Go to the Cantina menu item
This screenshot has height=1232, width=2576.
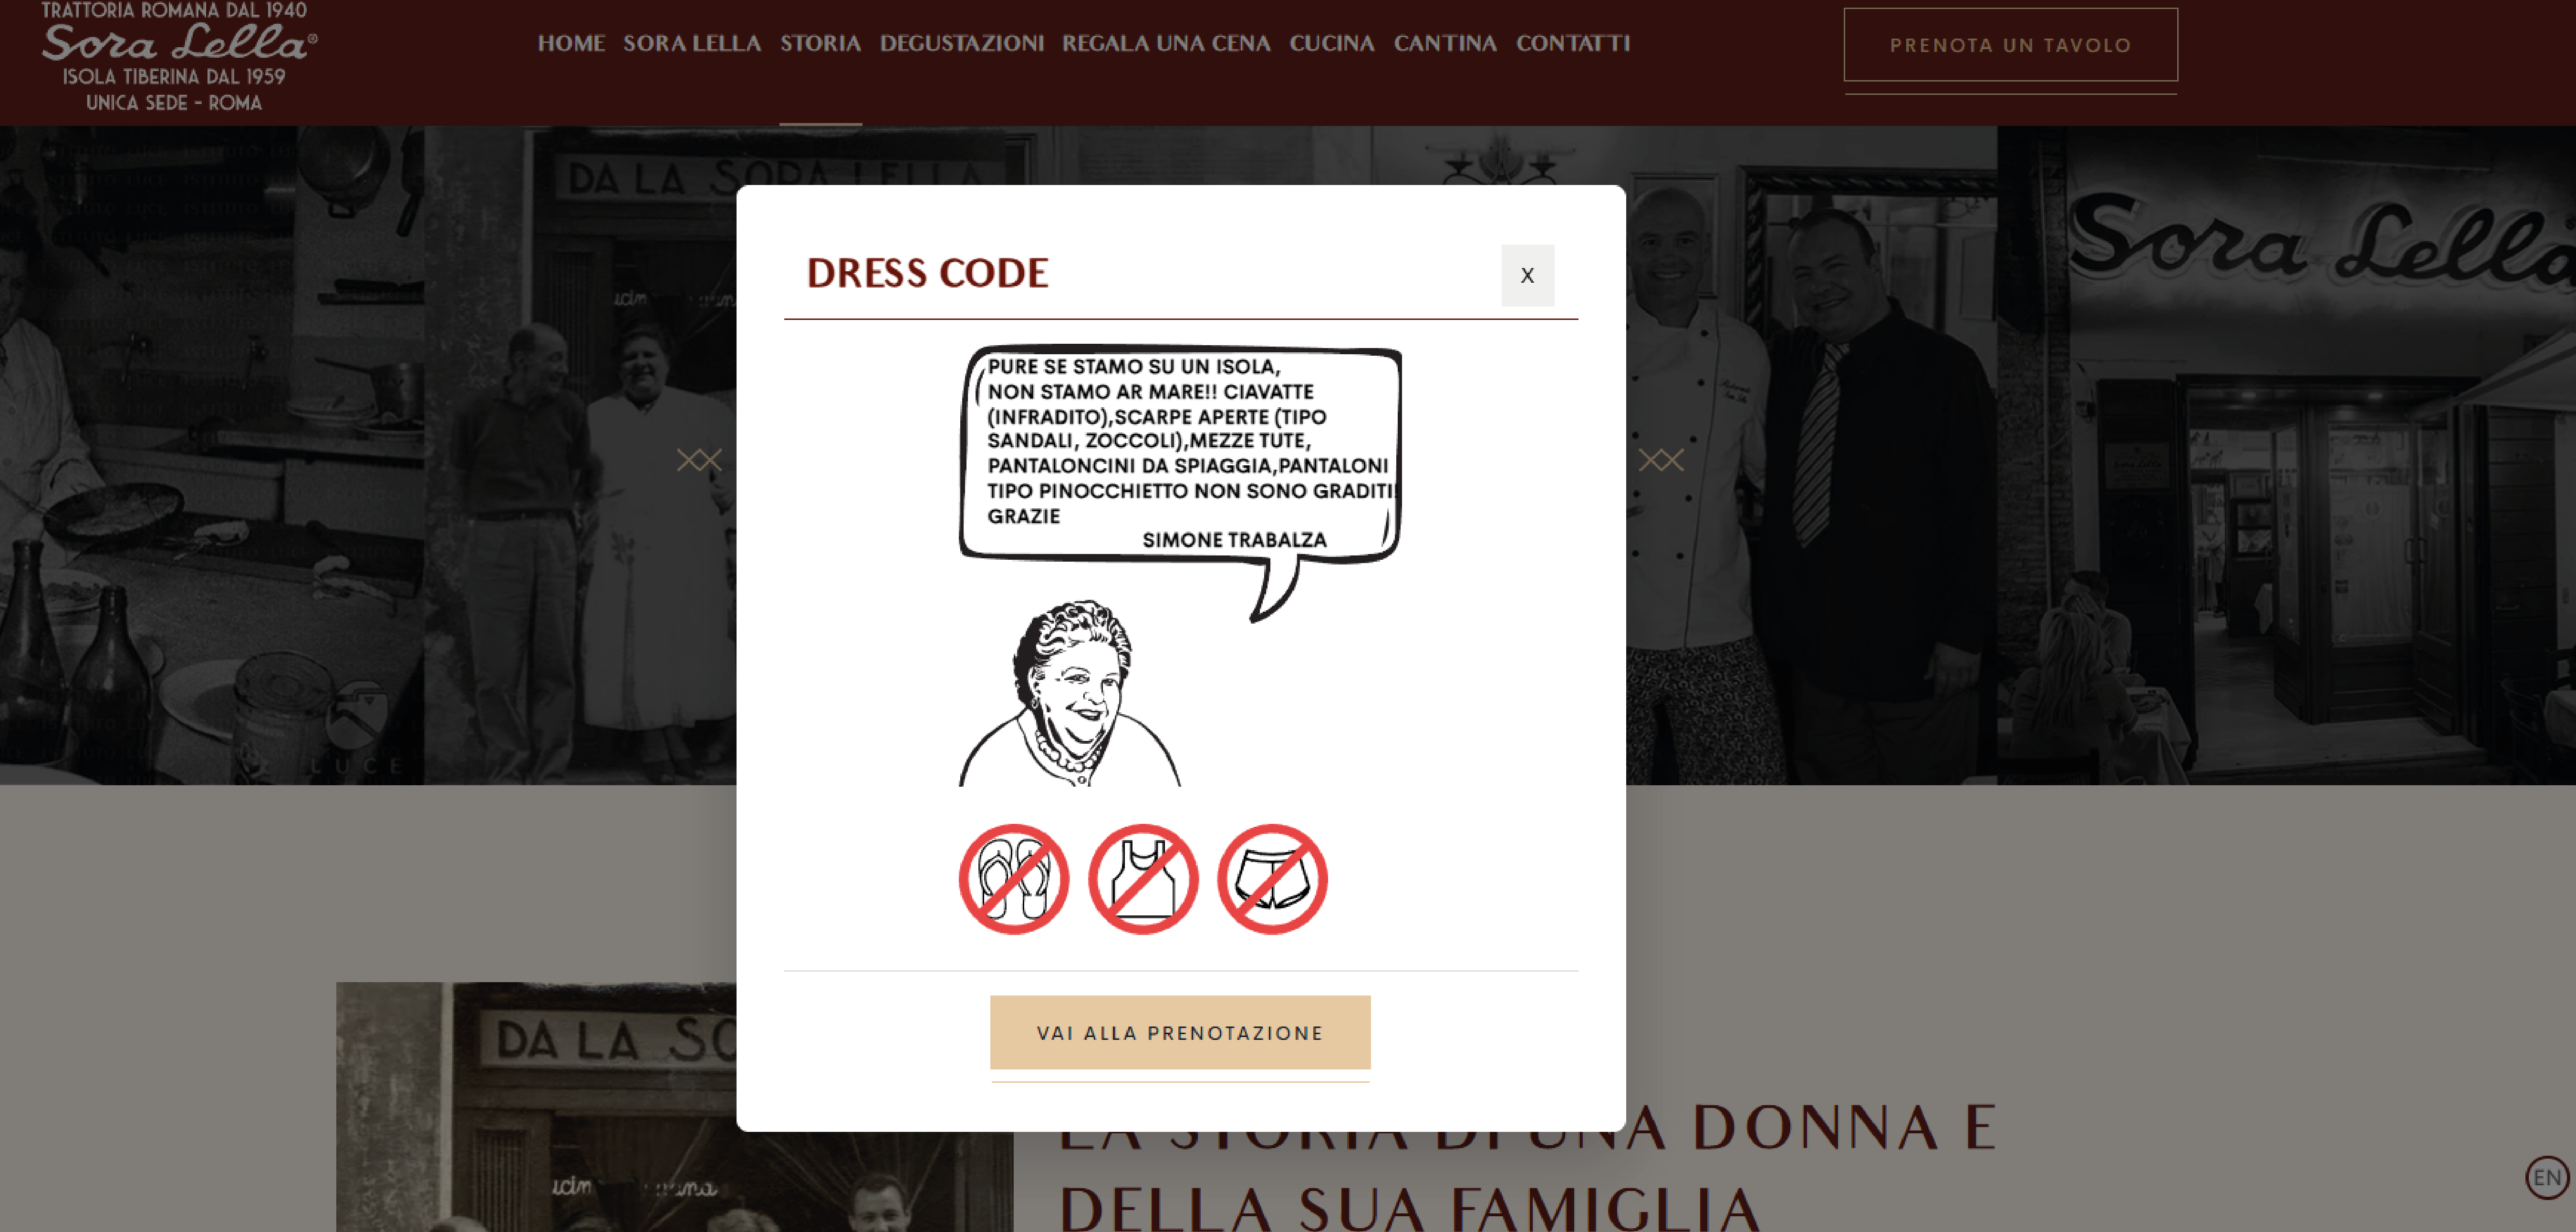[x=1445, y=43]
